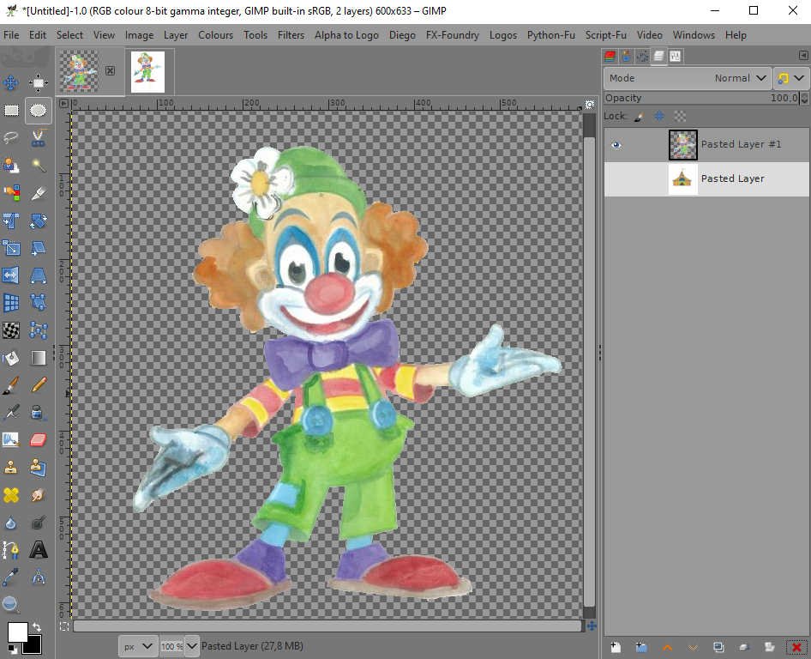The image size is (811, 659).
Task: Select the Pasted Layer row
Action: coord(733,179)
